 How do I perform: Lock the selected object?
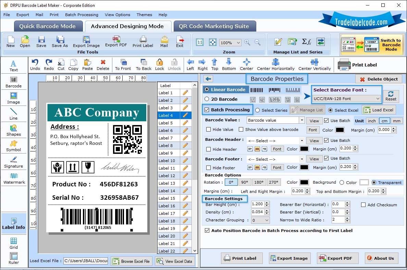pyautogui.click(x=160, y=65)
